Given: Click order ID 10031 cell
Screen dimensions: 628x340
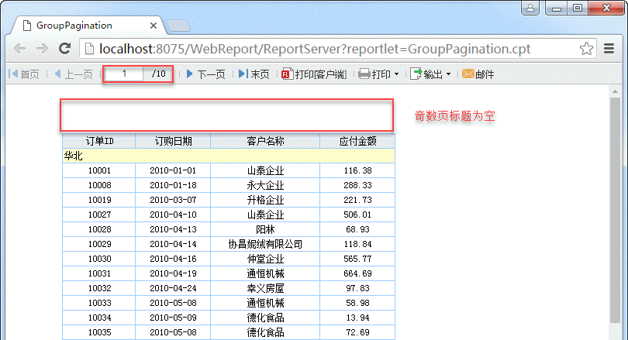Looking at the screenshot, I should tap(99, 273).
